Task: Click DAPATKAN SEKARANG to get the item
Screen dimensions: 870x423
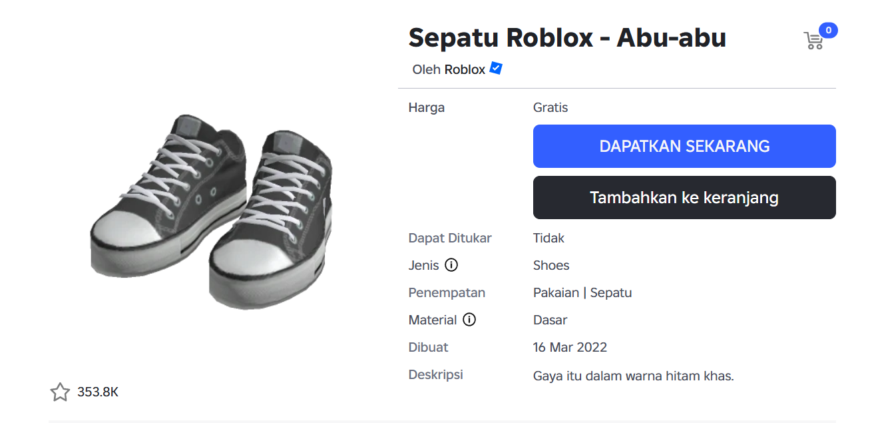Action: point(684,146)
